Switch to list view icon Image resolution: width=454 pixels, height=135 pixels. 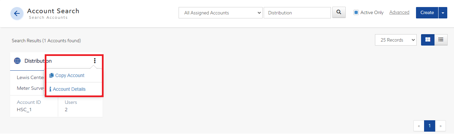[441, 40]
